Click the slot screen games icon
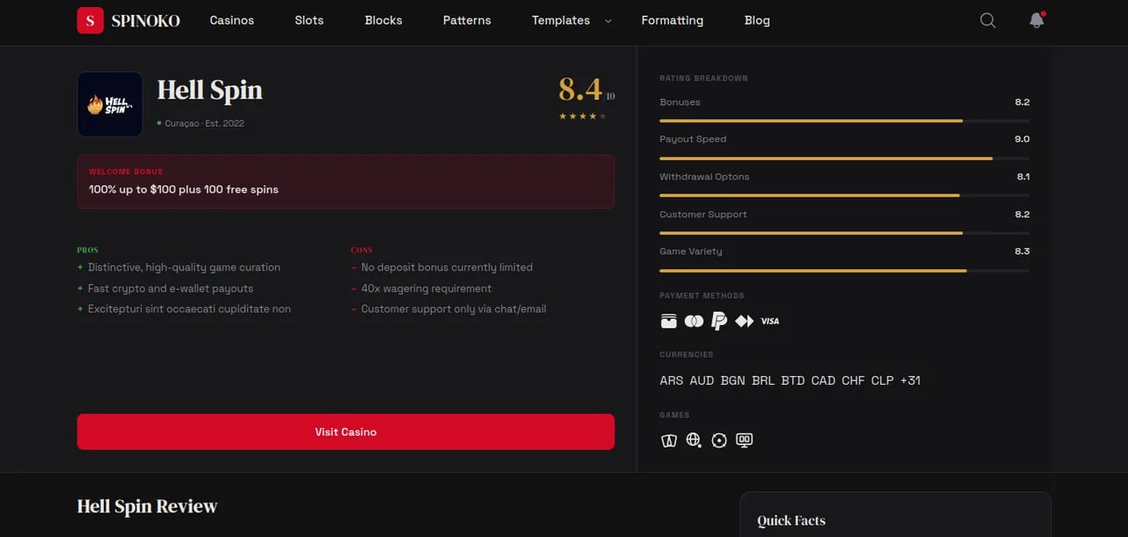 pyautogui.click(x=745, y=440)
